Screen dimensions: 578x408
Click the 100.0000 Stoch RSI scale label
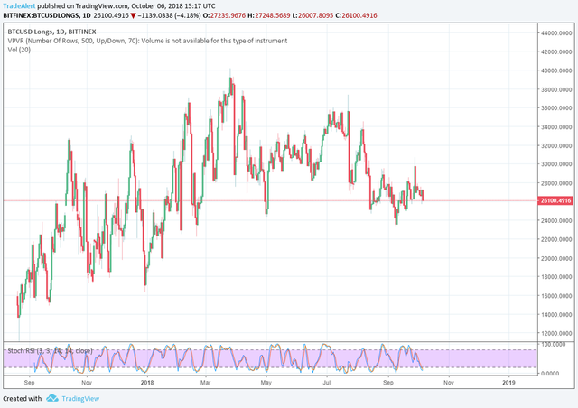pyautogui.click(x=554, y=344)
